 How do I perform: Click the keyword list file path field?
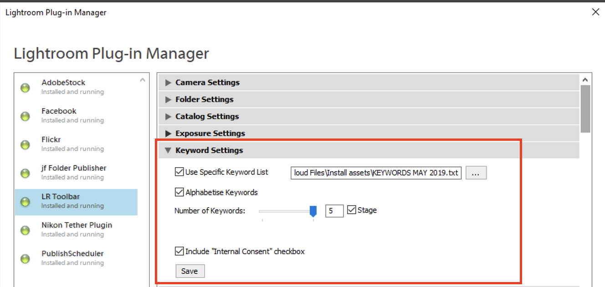pos(376,173)
